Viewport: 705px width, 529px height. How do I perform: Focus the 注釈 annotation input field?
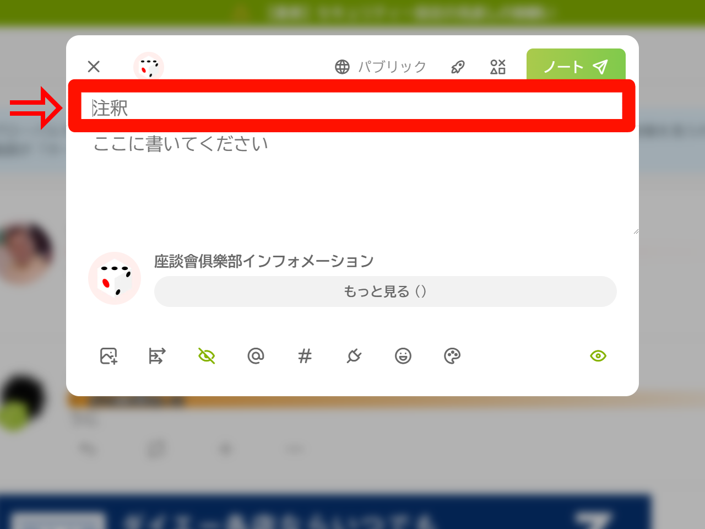pyautogui.click(x=352, y=106)
